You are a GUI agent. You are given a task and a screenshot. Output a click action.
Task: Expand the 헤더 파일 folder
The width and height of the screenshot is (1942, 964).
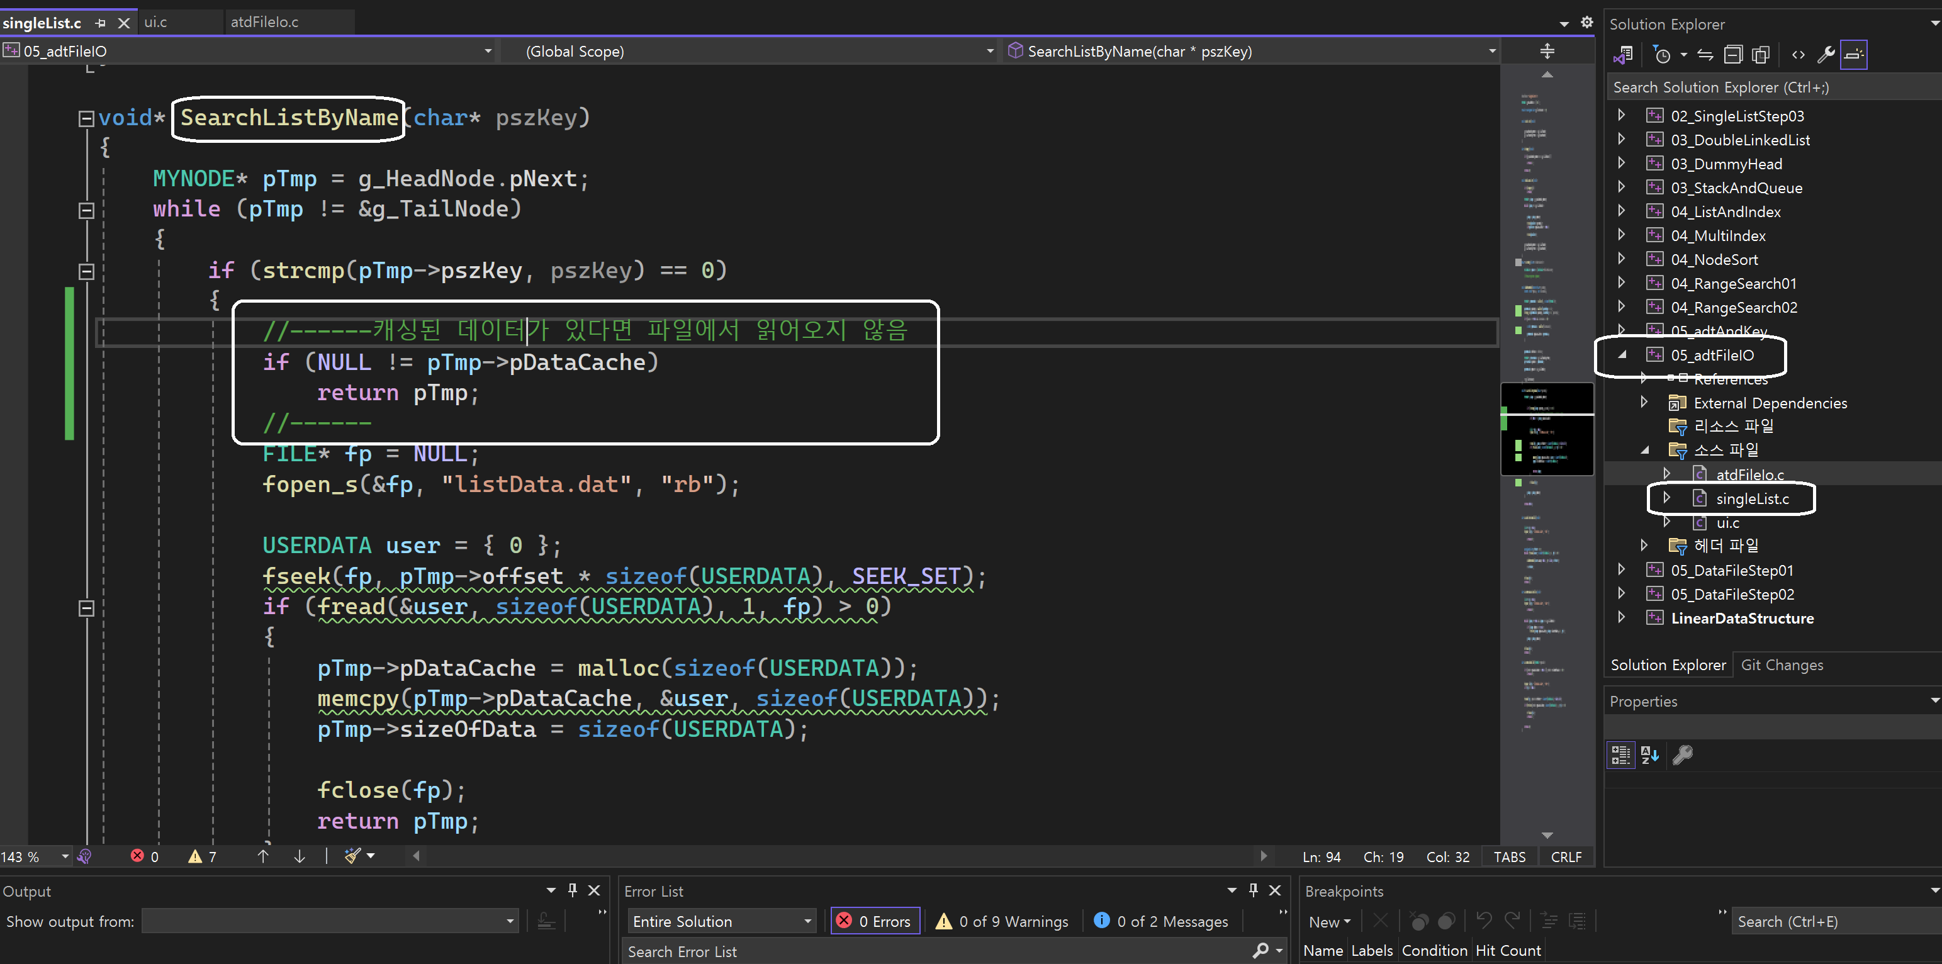point(1644,545)
